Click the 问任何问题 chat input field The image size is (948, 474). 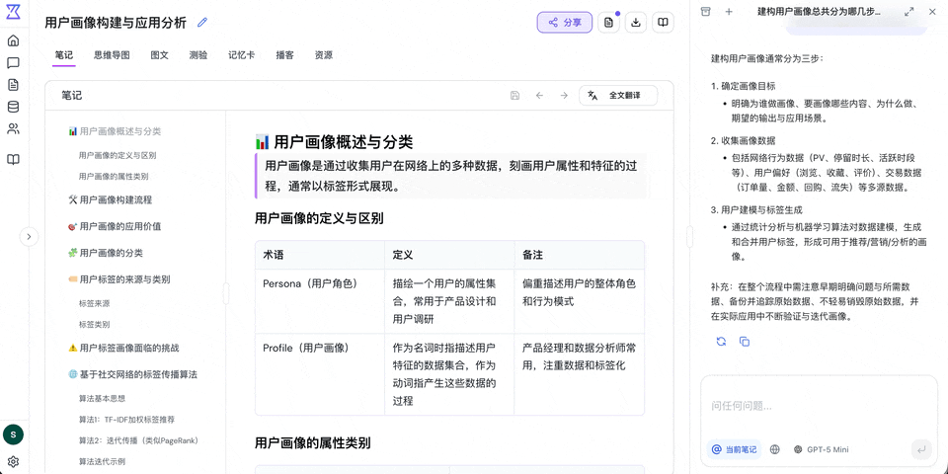(818, 406)
